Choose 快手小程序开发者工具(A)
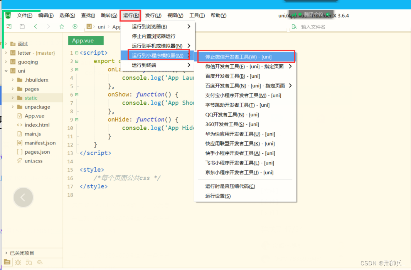Image resolution: width=411 pixels, height=270 pixels. click(x=246, y=153)
